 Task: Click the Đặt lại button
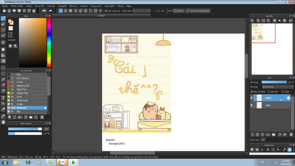pyautogui.click(x=179, y=11)
